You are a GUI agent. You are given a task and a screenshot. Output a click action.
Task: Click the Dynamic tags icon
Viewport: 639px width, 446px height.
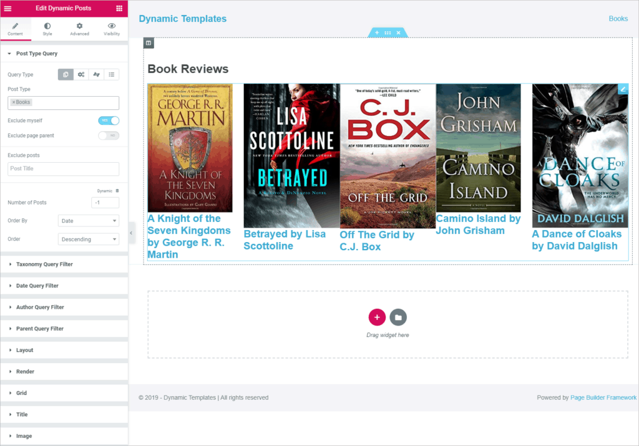coord(117,191)
